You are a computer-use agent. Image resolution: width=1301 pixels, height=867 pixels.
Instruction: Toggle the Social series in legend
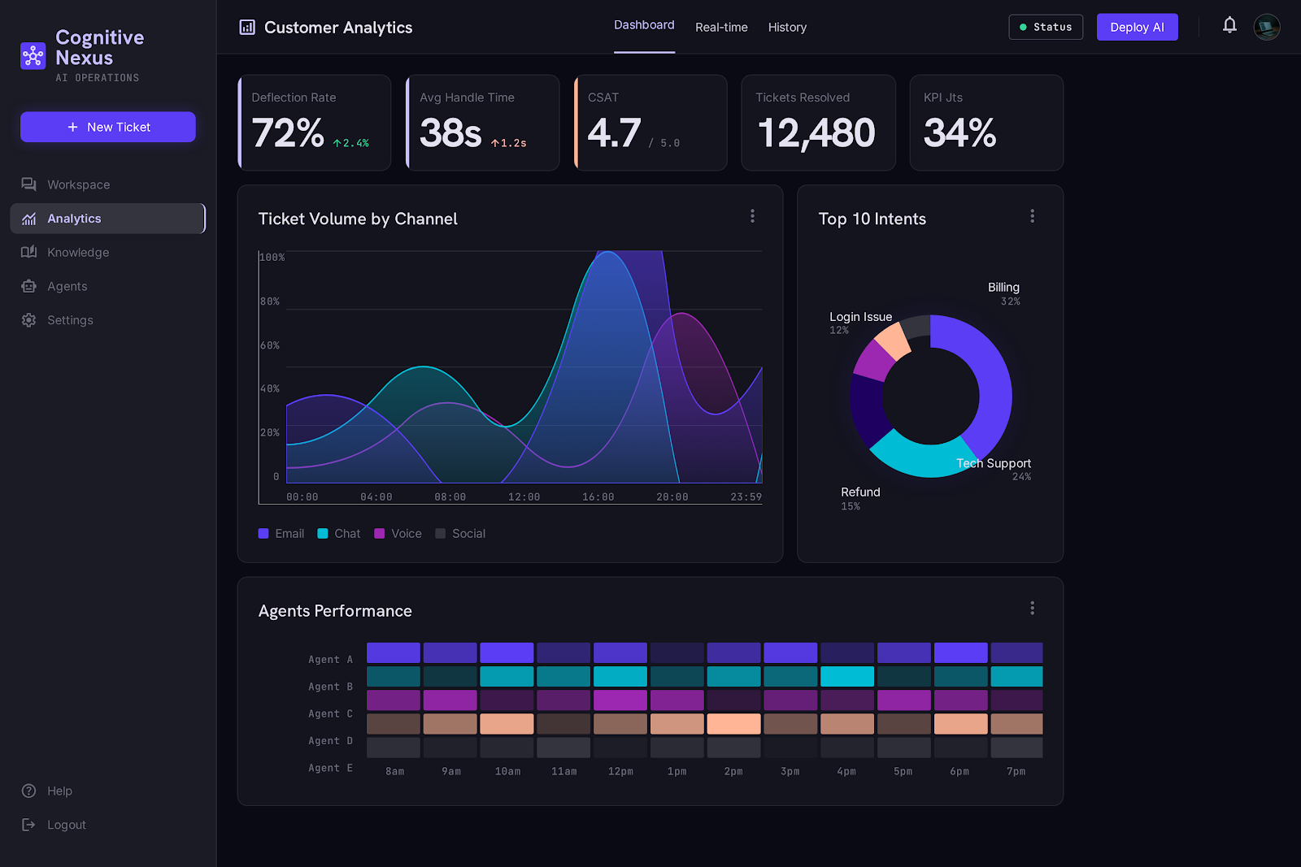tap(460, 534)
